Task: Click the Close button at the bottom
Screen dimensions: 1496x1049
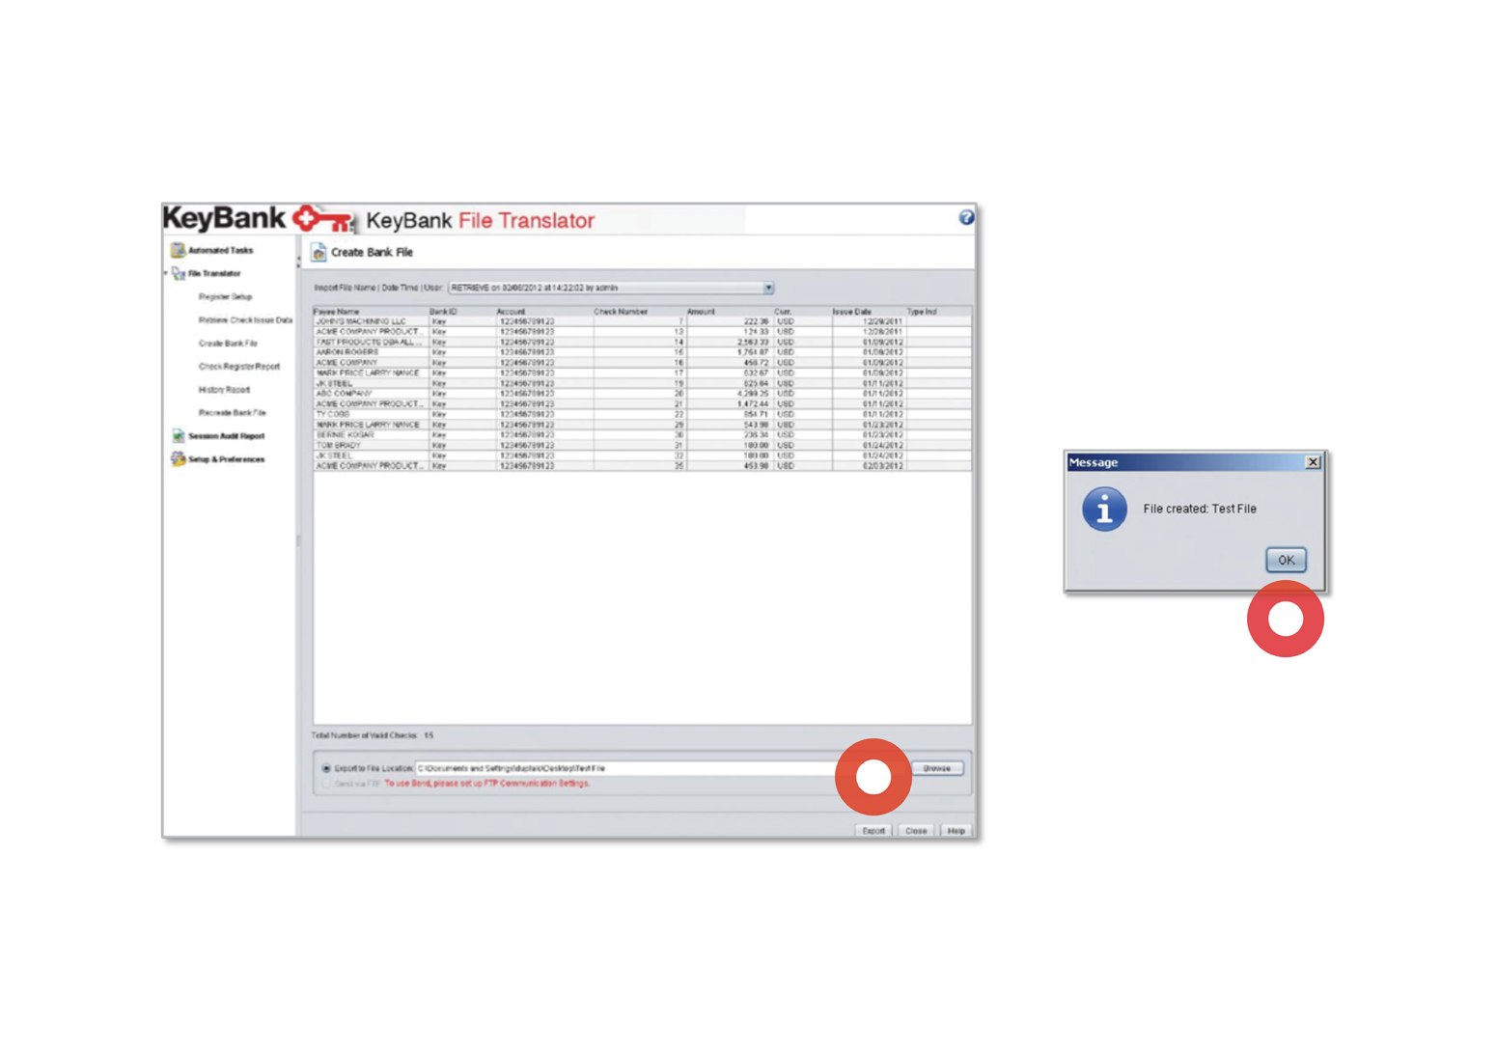Action: [916, 831]
